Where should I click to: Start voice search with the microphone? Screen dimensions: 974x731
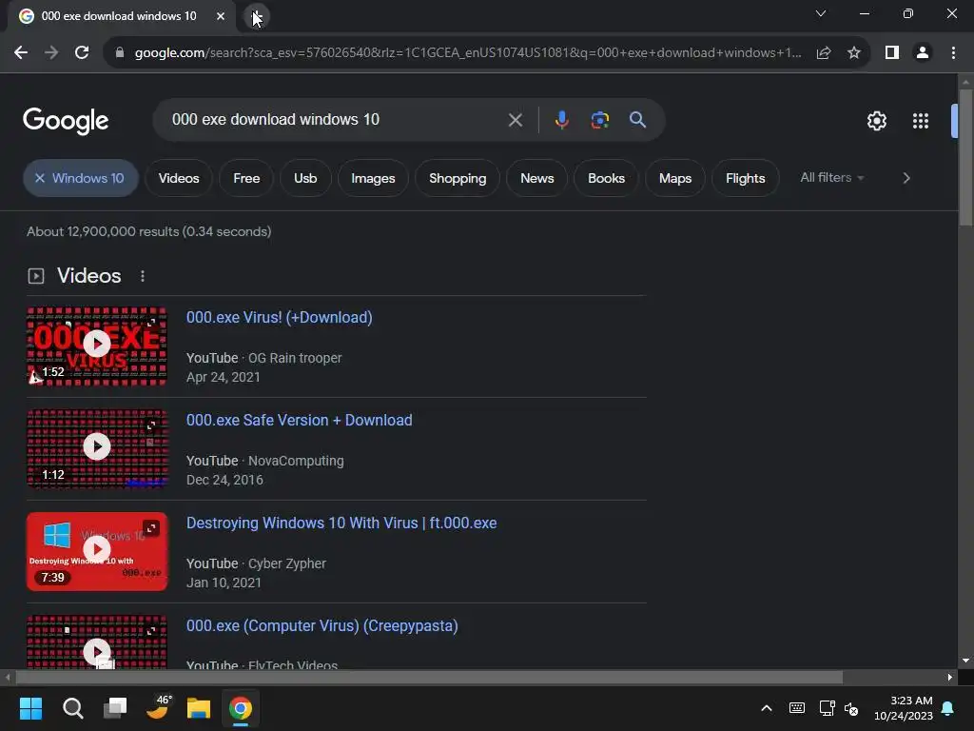561,119
